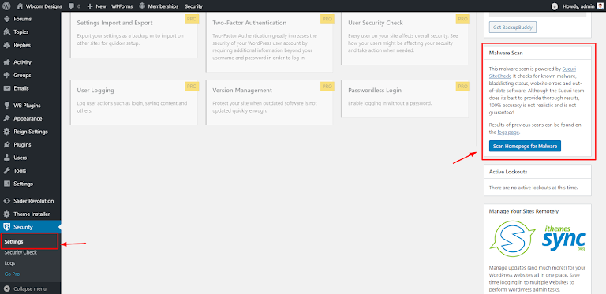Click the Emails envelope icon

[6, 88]
